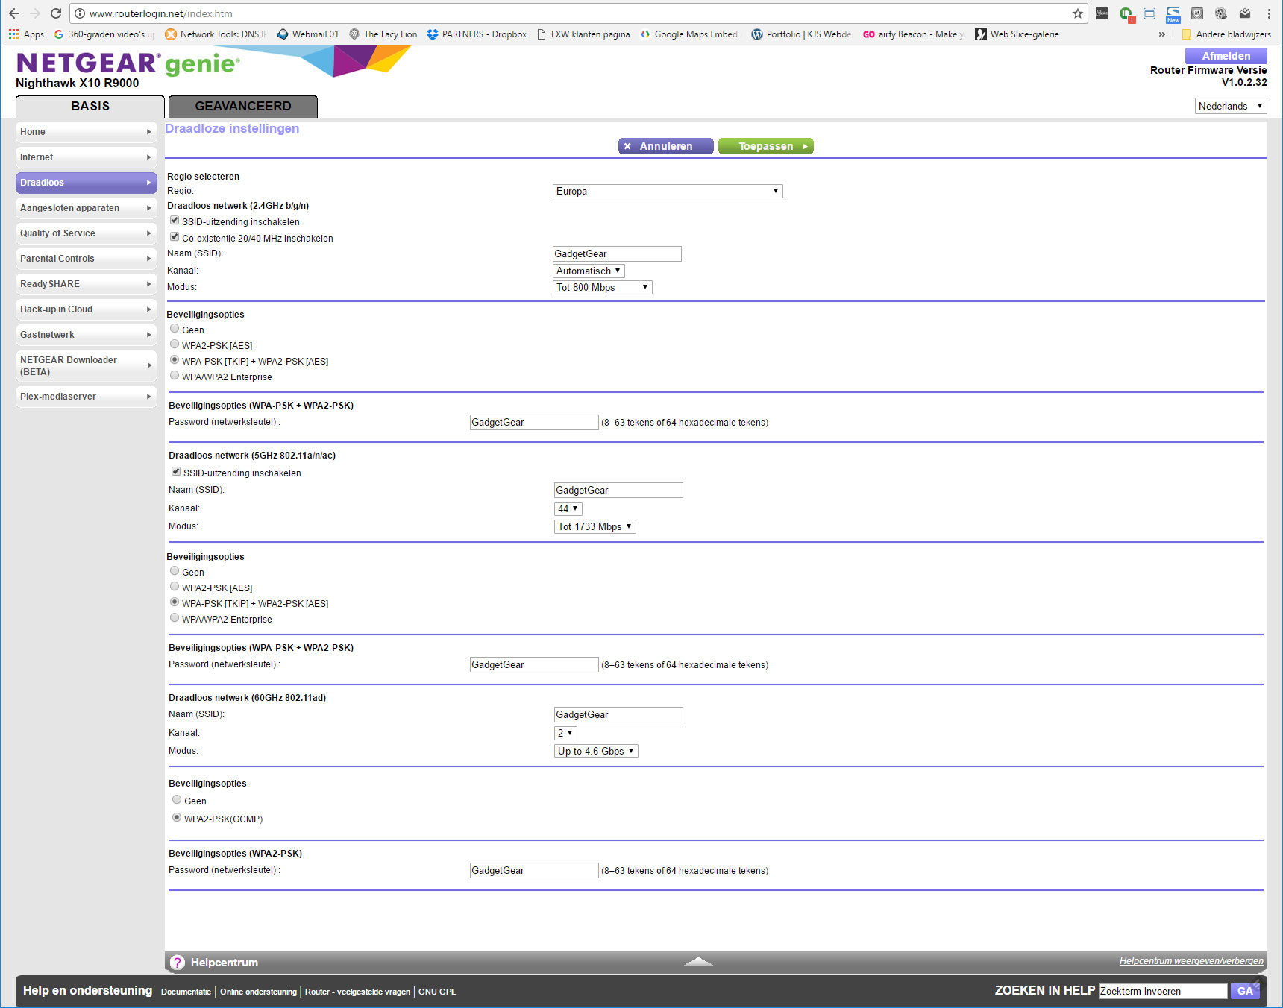
Task: Open the airfy Beacon bookmark
Action: coord(913,34)
